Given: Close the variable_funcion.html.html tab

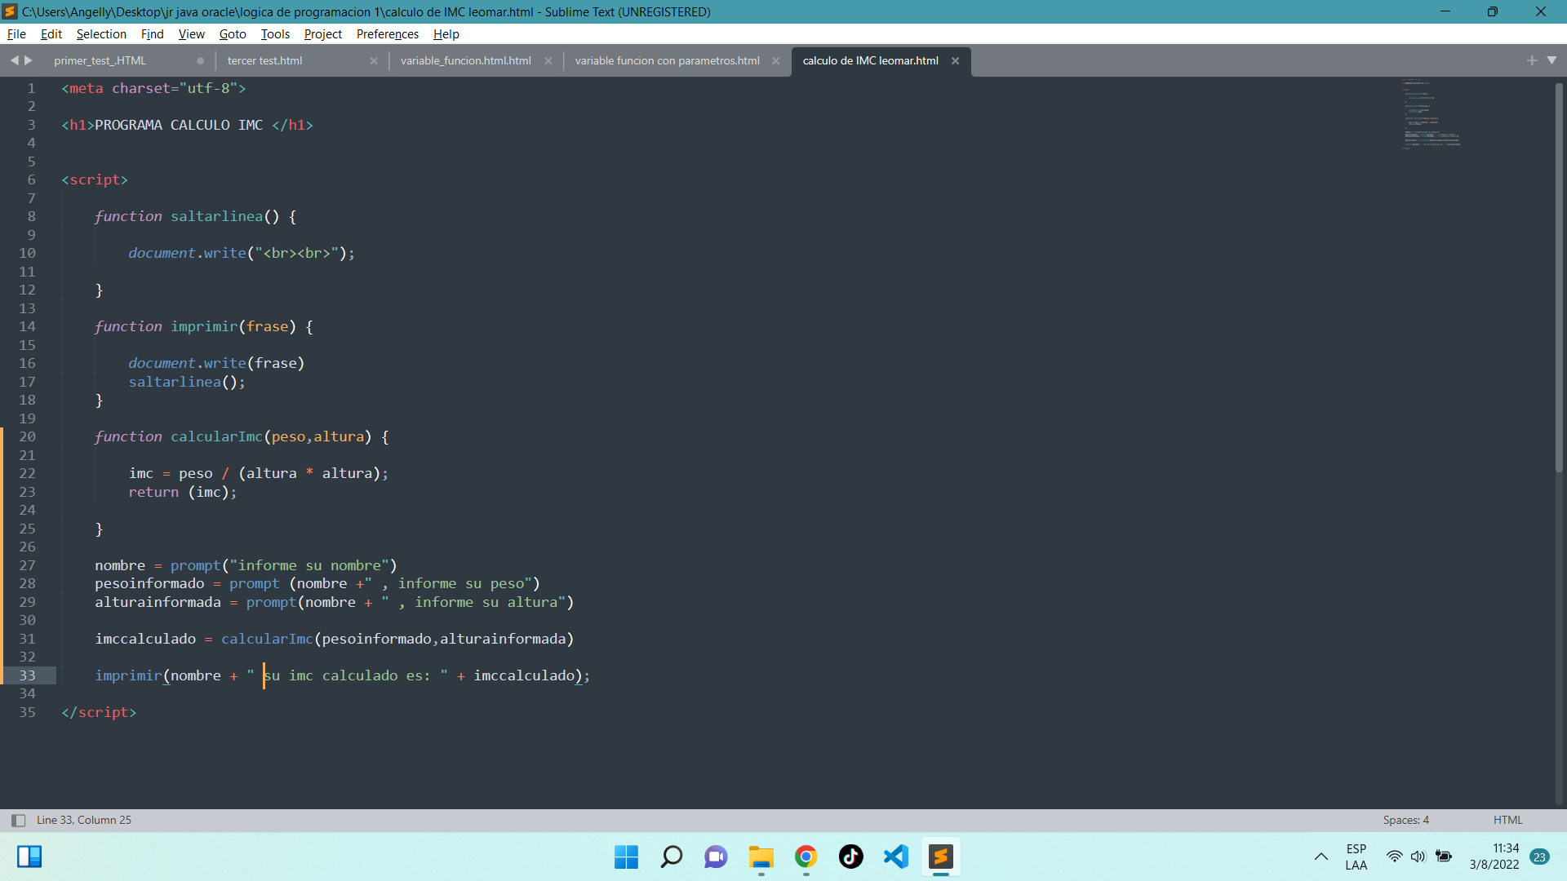Looking at the screenshot, I should pyautogui.click(x=548, y=61).
